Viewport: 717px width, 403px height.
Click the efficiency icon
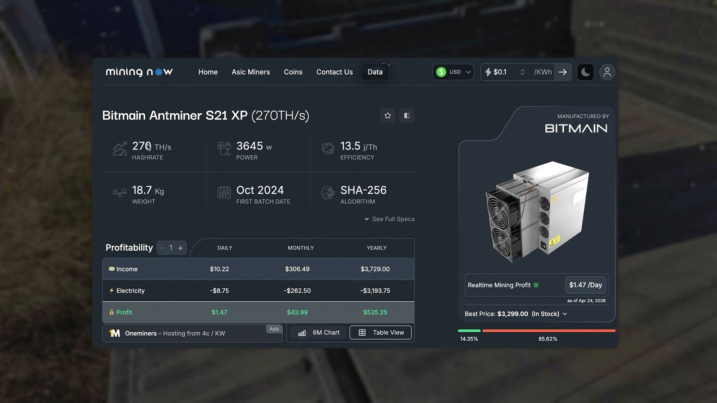(328, 148)
